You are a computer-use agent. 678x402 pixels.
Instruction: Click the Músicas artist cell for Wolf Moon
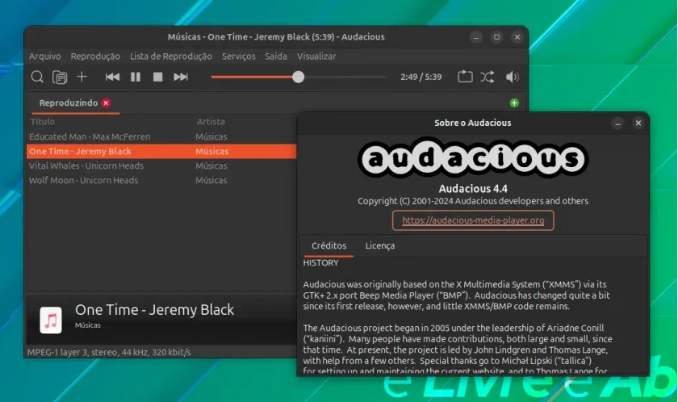(x=211, y=180)
